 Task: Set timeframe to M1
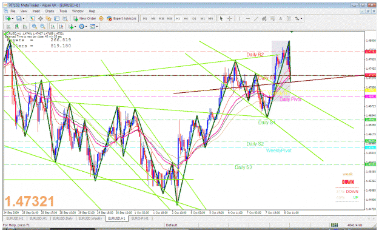[x=145, y=19]
